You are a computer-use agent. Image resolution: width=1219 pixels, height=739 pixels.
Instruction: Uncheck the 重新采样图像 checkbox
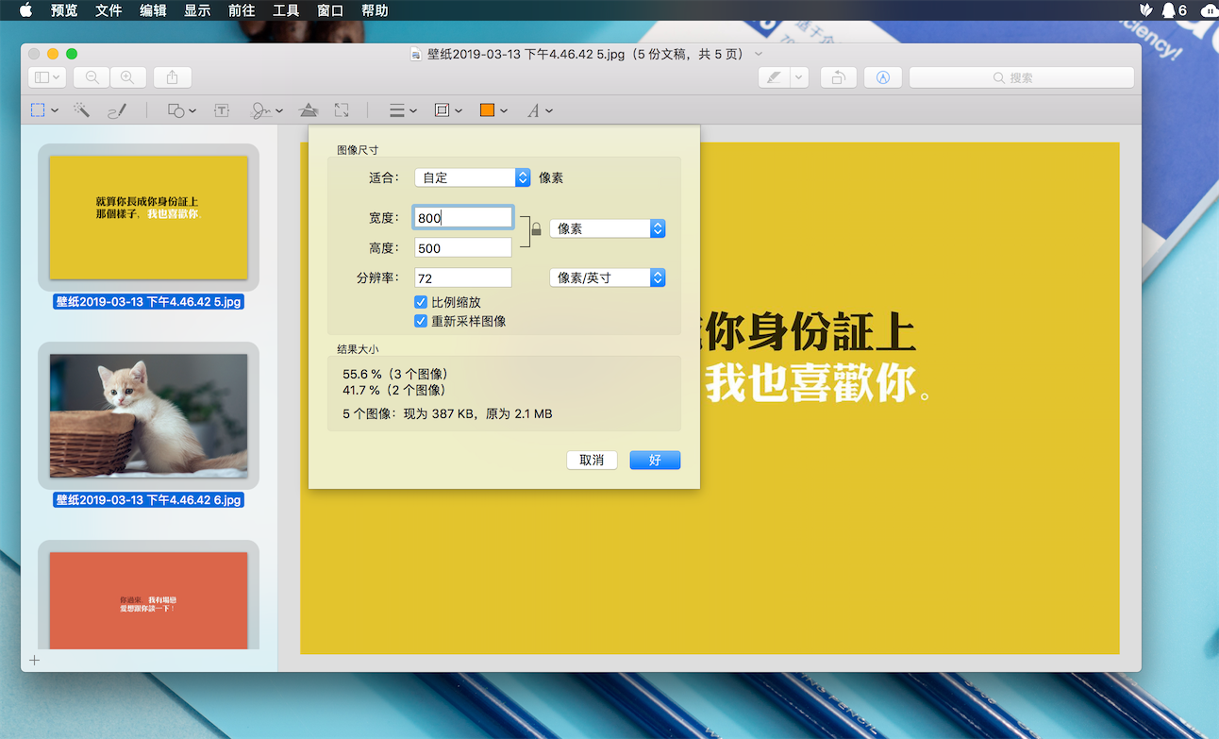coord(421,321)
